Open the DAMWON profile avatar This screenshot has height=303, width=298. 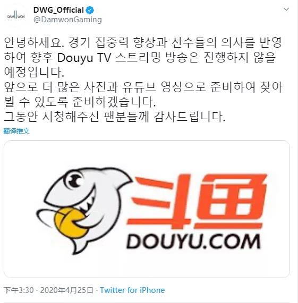(16, 16)
